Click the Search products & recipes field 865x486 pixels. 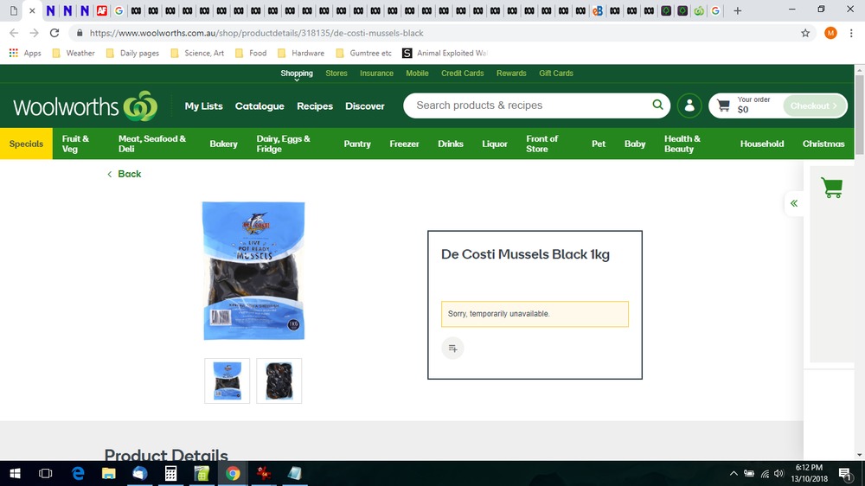point(528,106)
